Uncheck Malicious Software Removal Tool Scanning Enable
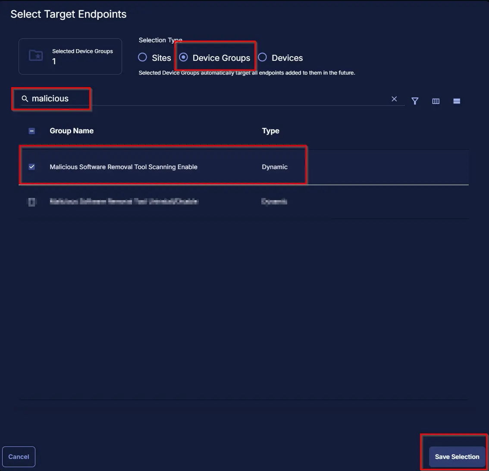The height and width of the screenshot is (471, 489). tap(32, 167)
